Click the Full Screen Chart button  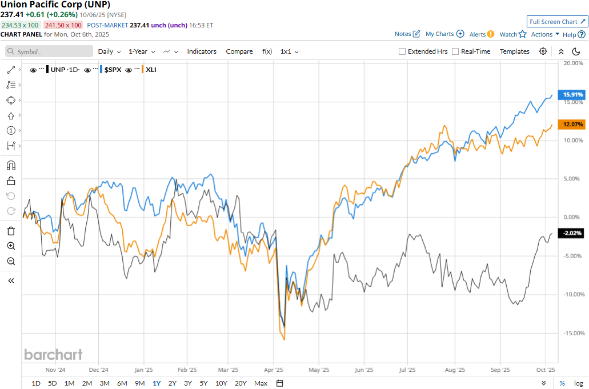[558, 22]
